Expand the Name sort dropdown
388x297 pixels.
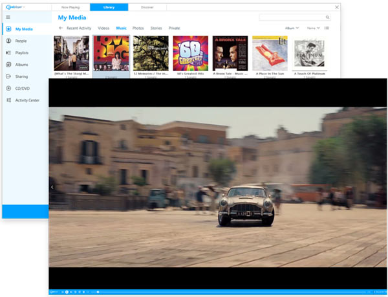pos(314,28)
